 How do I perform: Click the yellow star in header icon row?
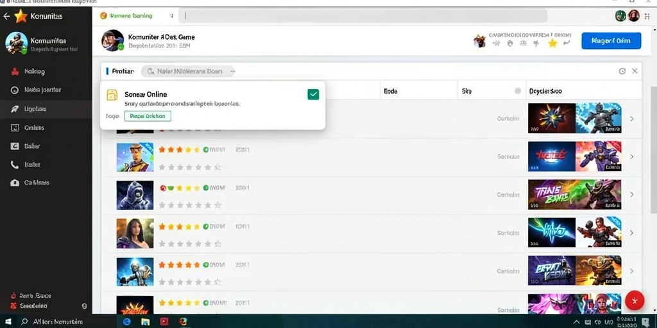click(x=552, y=43)
